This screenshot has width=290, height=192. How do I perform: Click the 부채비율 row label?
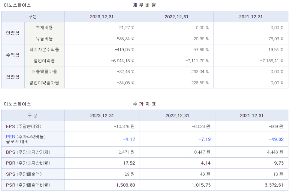click(44, 28)
